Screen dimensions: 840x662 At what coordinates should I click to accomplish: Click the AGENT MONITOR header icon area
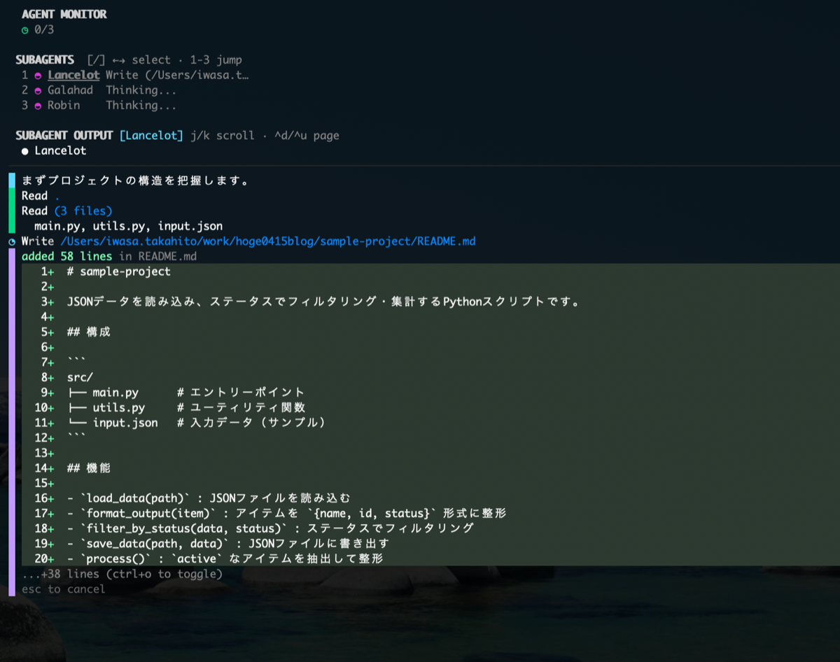click(63, 13)
